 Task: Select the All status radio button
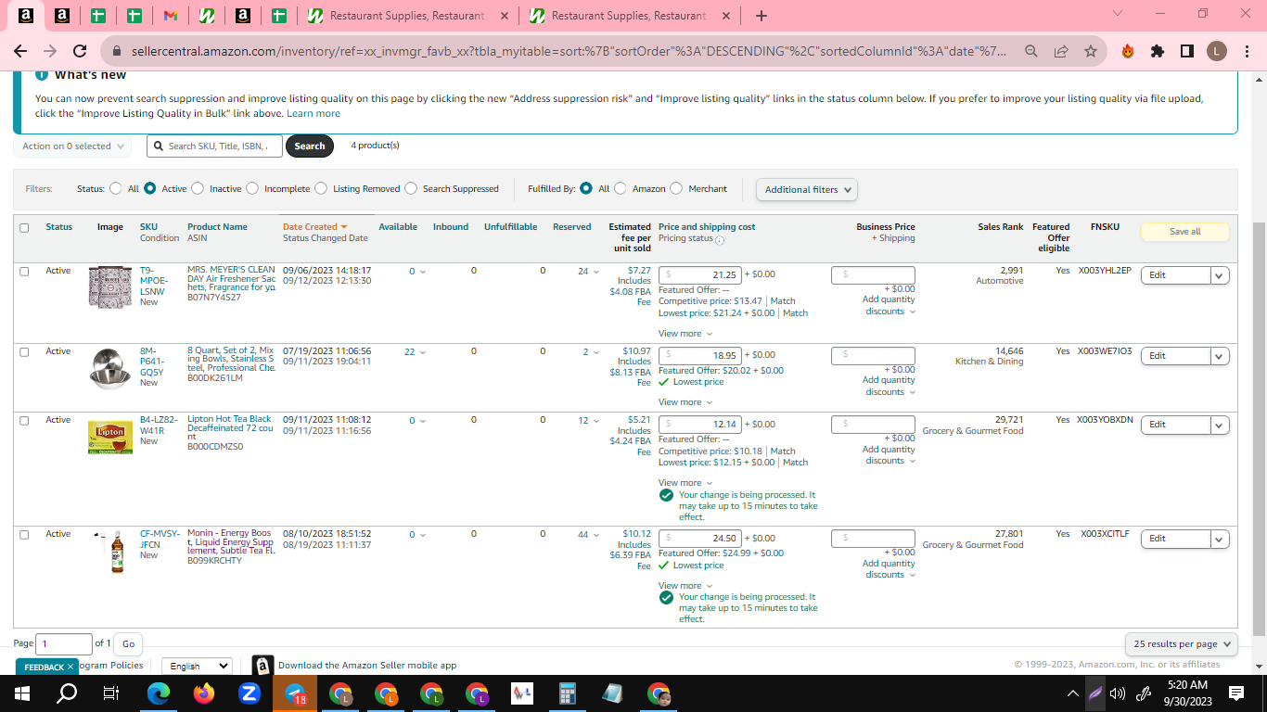coord(116,188)
